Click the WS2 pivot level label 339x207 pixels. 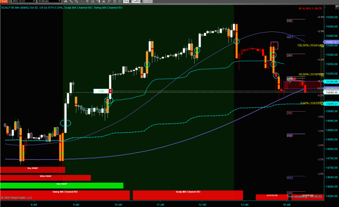[x=290, y=178]
